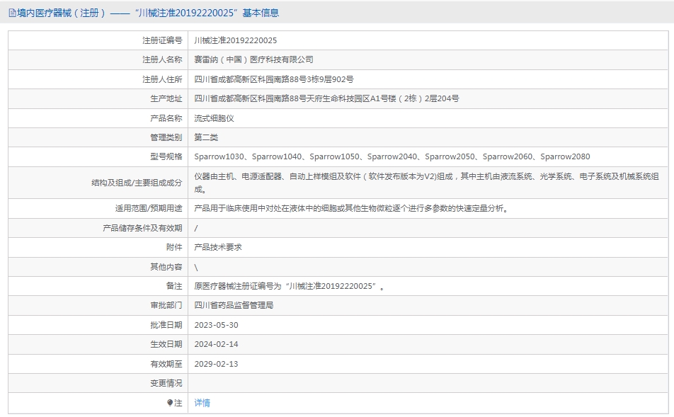Click the 生产地址 address value
Viewport: 674px width, 417px height.
(326, 98)
